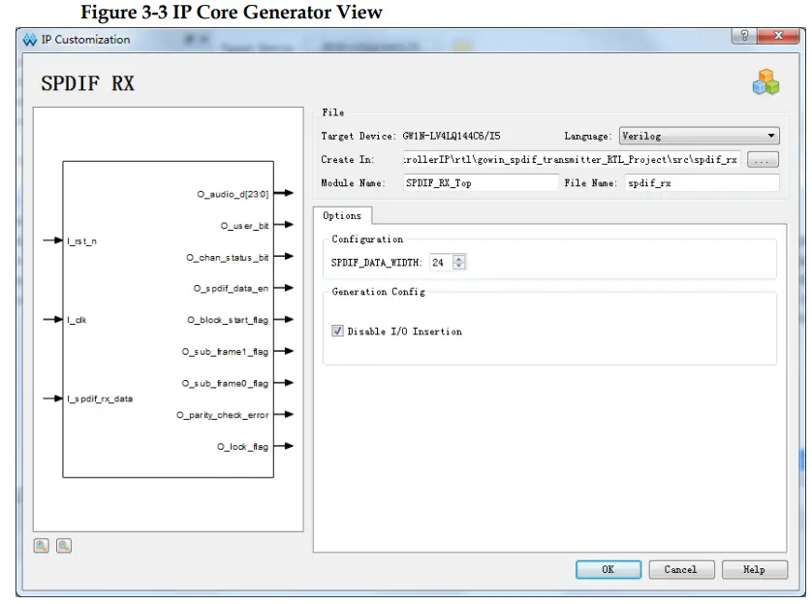Open Help via the Help button
Image resolution: width=812 pixels, height=604 pixels.
[755, 569]
